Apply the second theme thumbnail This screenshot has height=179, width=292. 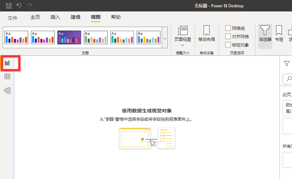pos(43,37)
